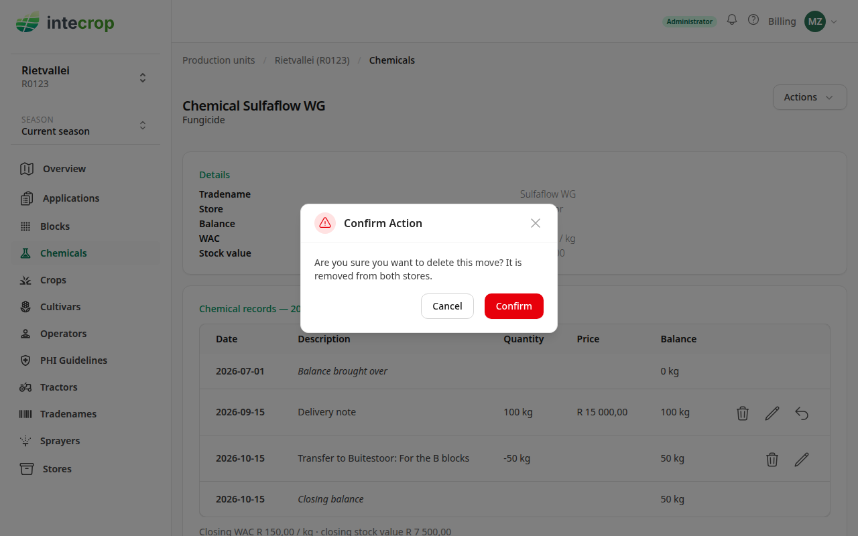Screen dimensions: 858x536
Task: Cancel the confirm action dialog
Action: point(447,306)
